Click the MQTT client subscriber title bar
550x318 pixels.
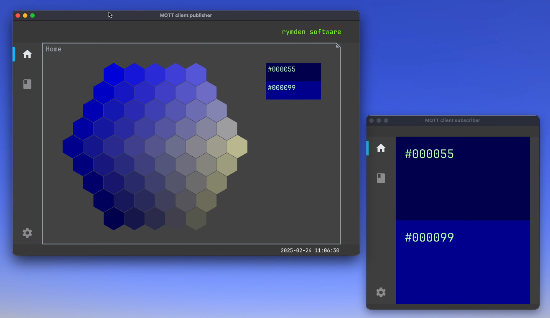click(453, 120)
